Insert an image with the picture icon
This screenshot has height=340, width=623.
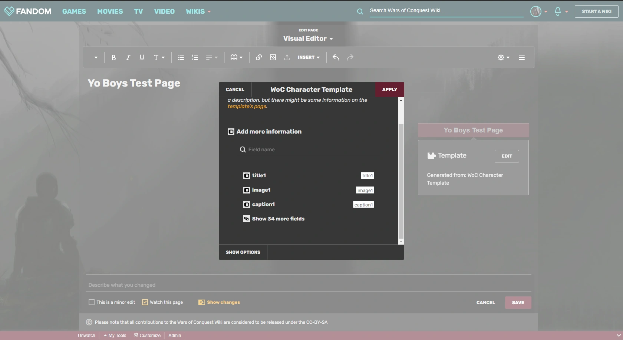coord(273,57)
